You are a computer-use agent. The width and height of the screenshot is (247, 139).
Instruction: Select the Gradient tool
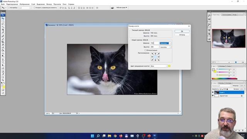coord(3,50)
